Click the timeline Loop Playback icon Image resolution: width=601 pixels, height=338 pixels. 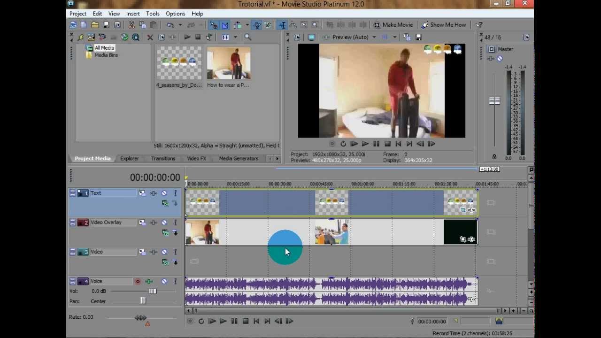tap(201, 322)
